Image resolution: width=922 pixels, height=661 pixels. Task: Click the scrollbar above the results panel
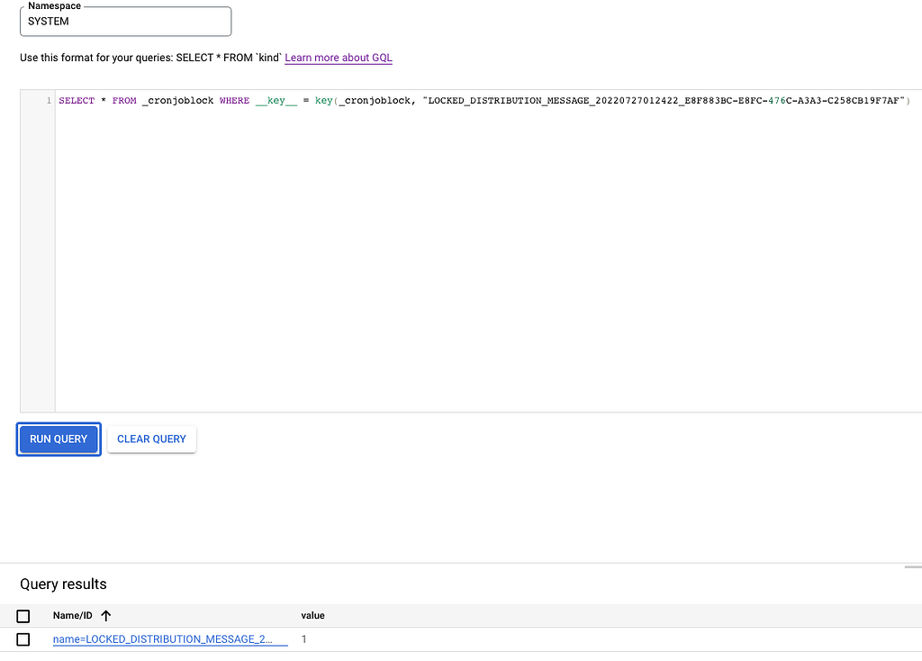913,566
